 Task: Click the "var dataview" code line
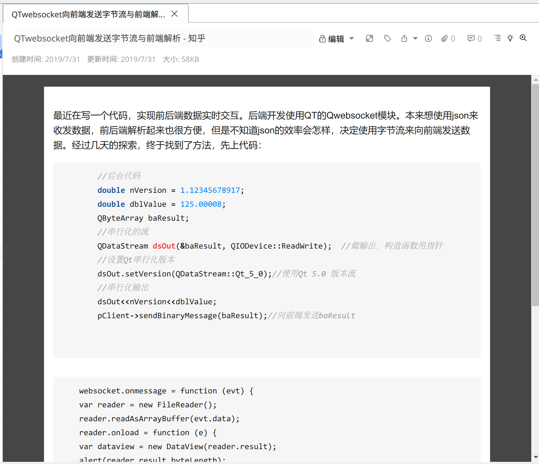click(x=177, y=446)
